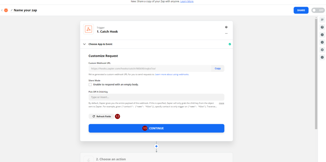The height and width of the screenshot is (162, 326).
Task: Copy the custom webhook URL
Action: point(218,68)
